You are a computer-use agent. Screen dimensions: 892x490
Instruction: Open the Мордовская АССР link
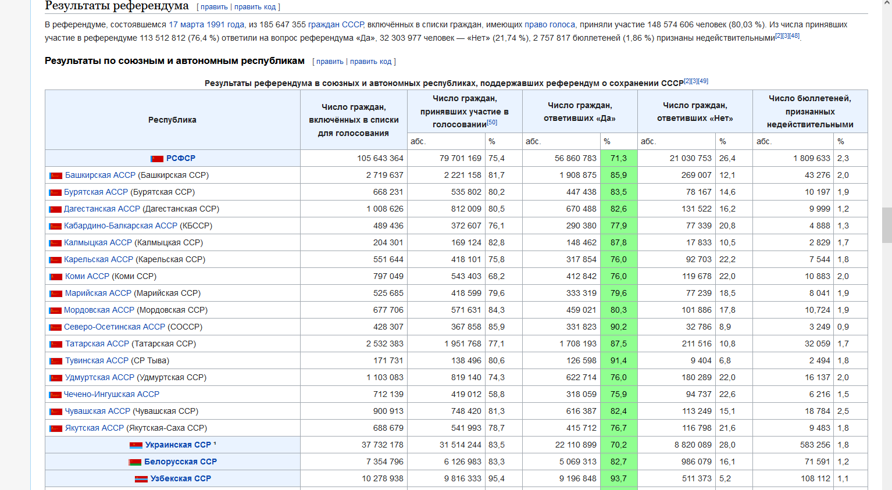click(99, 310)
